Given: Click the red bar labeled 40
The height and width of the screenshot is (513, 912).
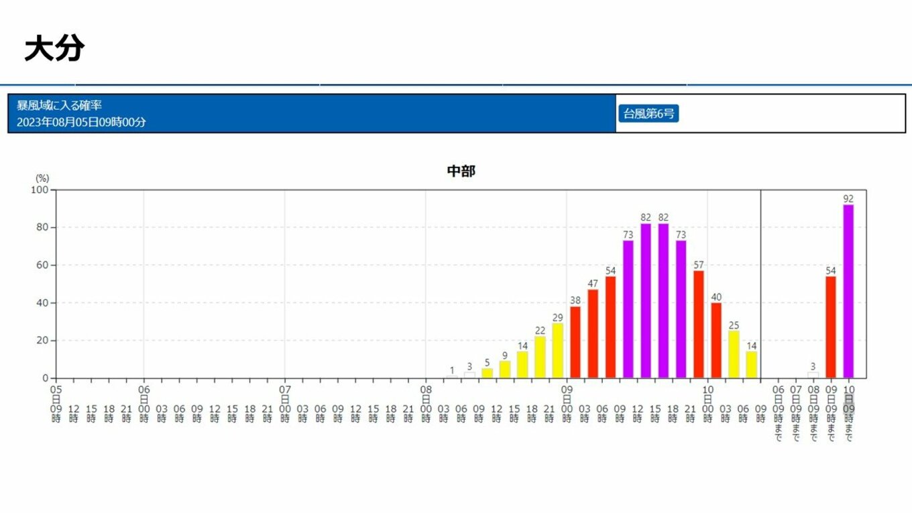Looking at the screenshot, I should 716,340.
